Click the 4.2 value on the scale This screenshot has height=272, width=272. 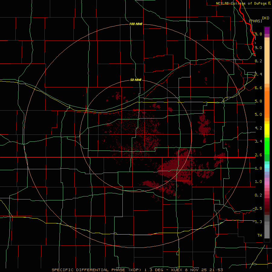tap(258, 128)
